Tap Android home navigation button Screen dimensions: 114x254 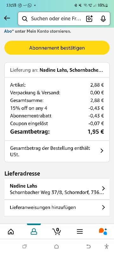point(56,247)
